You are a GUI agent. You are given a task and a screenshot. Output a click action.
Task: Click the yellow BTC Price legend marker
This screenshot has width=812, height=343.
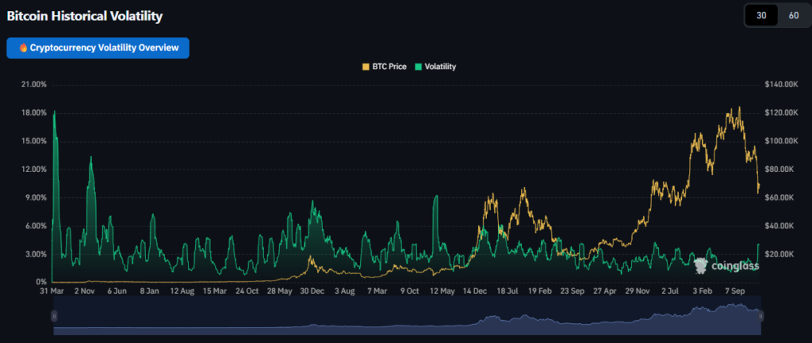[366, 67]
